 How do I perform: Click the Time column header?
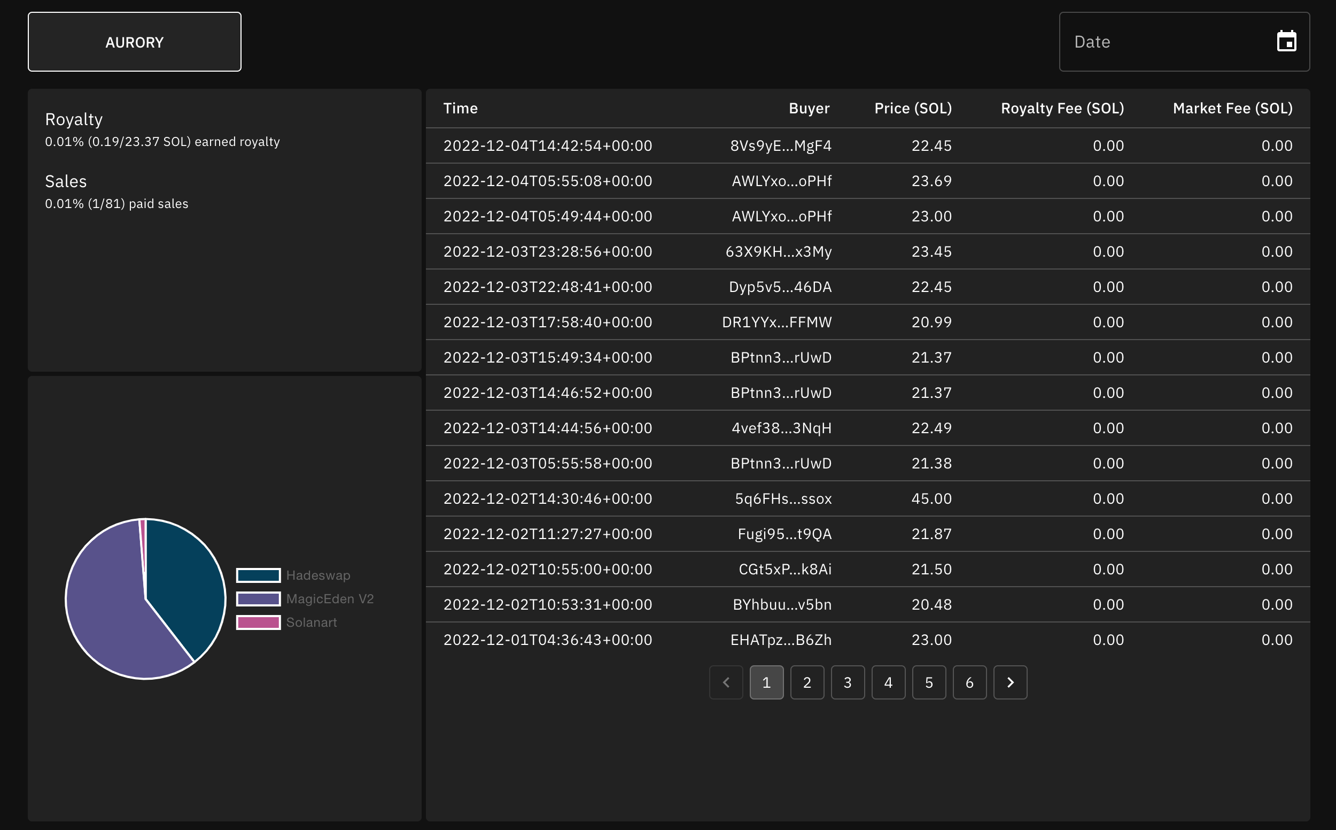click(x=461, y=108)
